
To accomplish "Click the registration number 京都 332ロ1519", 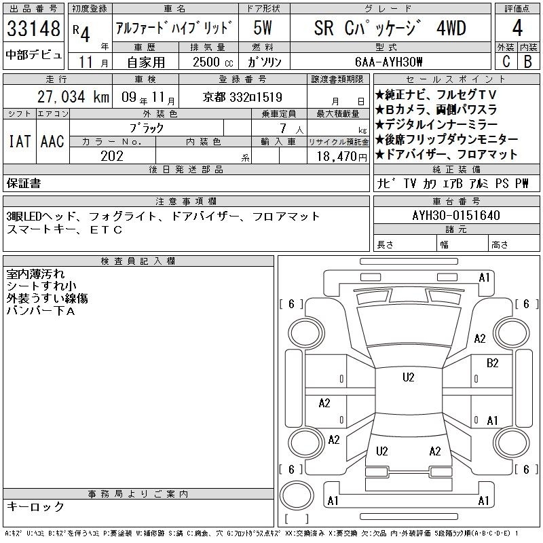I will click(243, 97).
